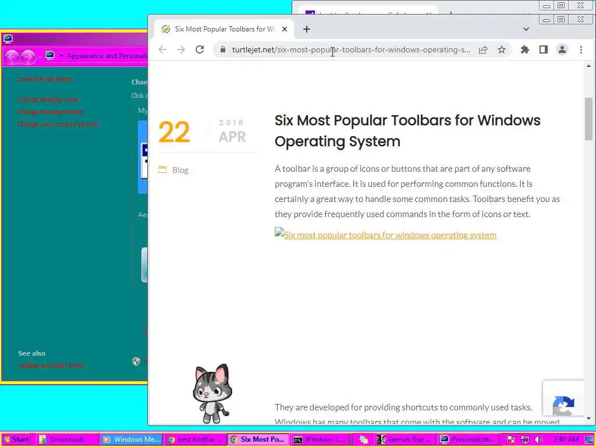The height and width of the screenshot is (447, 596).
Task: Open breadcrumb dropdown before Appearance and Personalization
Action: pyautogui.click(x=61, y=56)
